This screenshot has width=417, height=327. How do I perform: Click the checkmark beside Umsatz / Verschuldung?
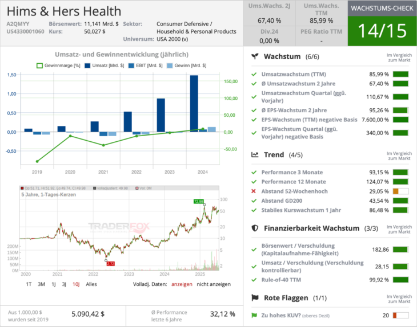click(254, 267)
